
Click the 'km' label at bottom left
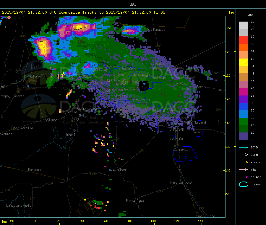(x=4, y=222)
